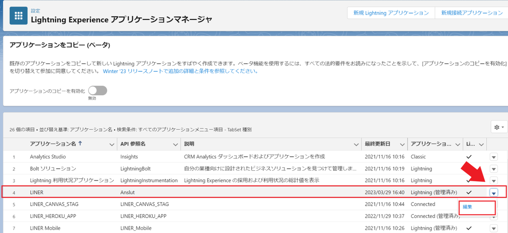
Task: Open the list settings gear menu
Action: click(x=499, y=128)
